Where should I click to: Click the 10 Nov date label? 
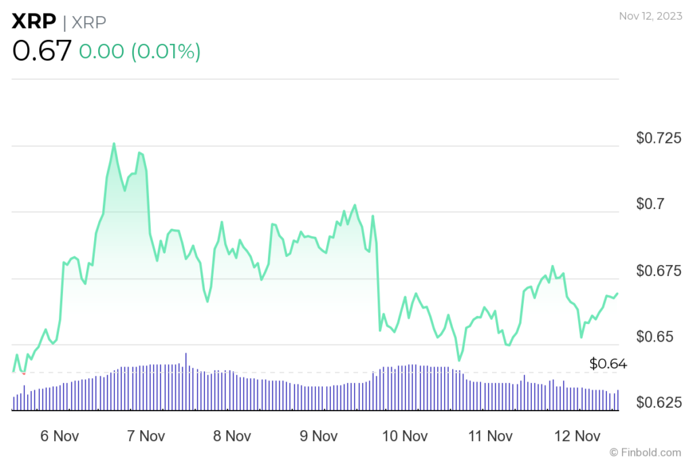tap(405, 436)
